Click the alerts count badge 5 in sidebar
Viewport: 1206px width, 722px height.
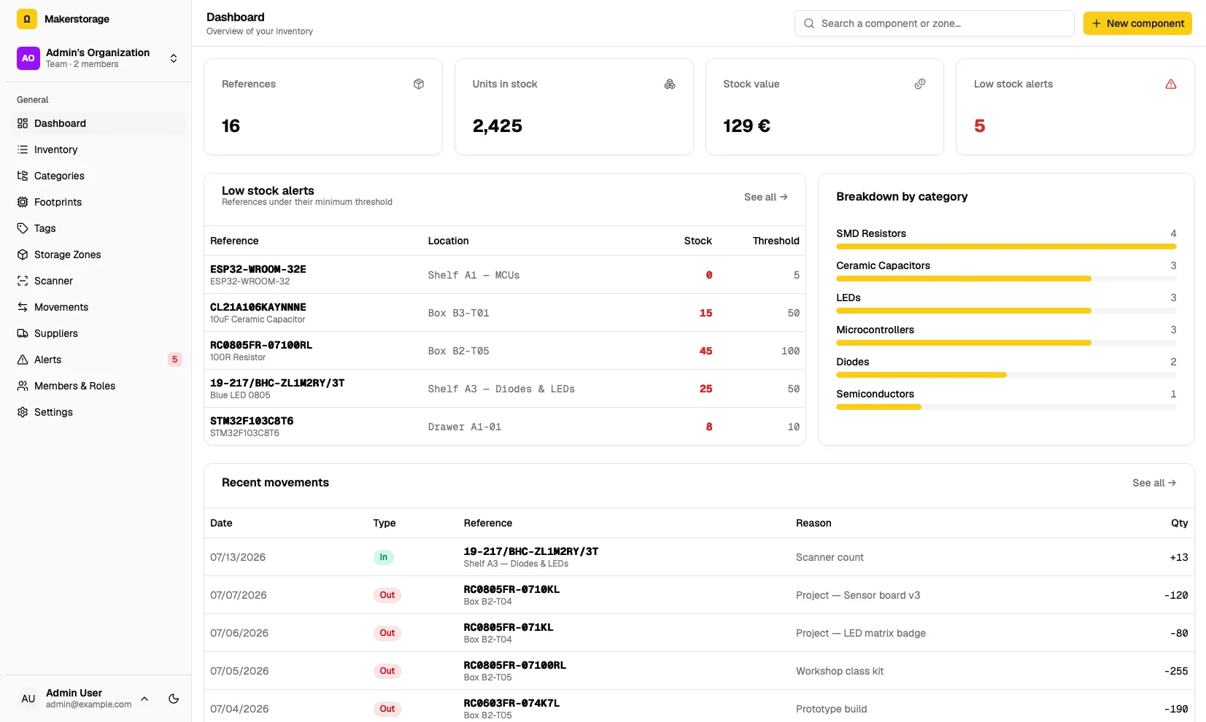[x=174, y=360]
